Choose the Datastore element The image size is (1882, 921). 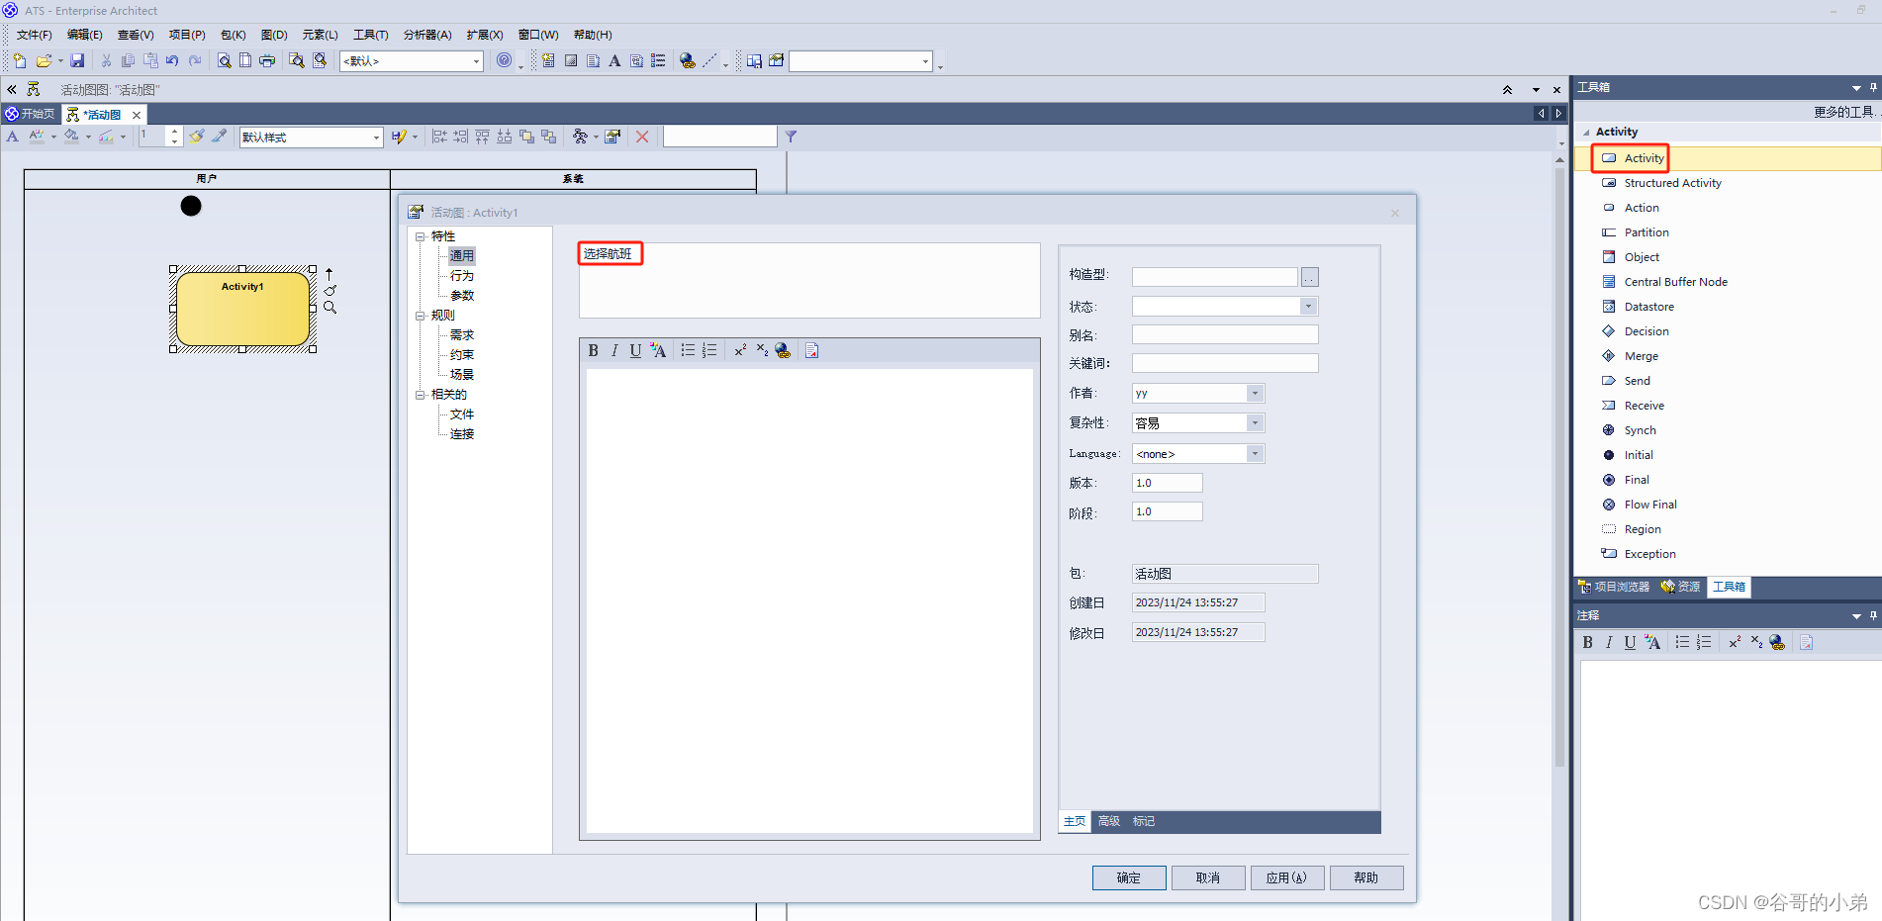1647,307
